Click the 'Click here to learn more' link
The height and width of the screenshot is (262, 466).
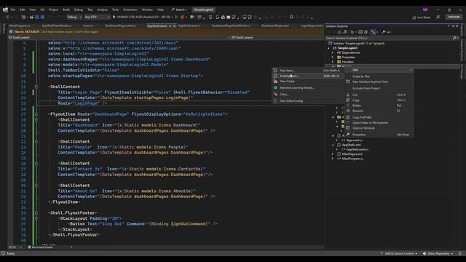point(57,31)
